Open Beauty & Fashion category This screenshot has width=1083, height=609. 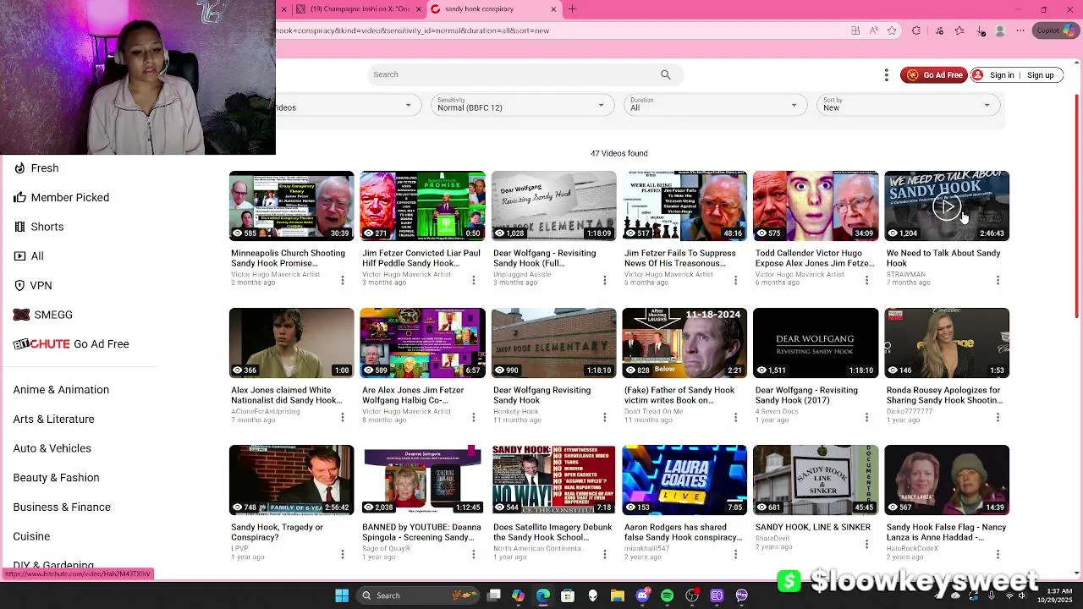(x=57, y=478)
